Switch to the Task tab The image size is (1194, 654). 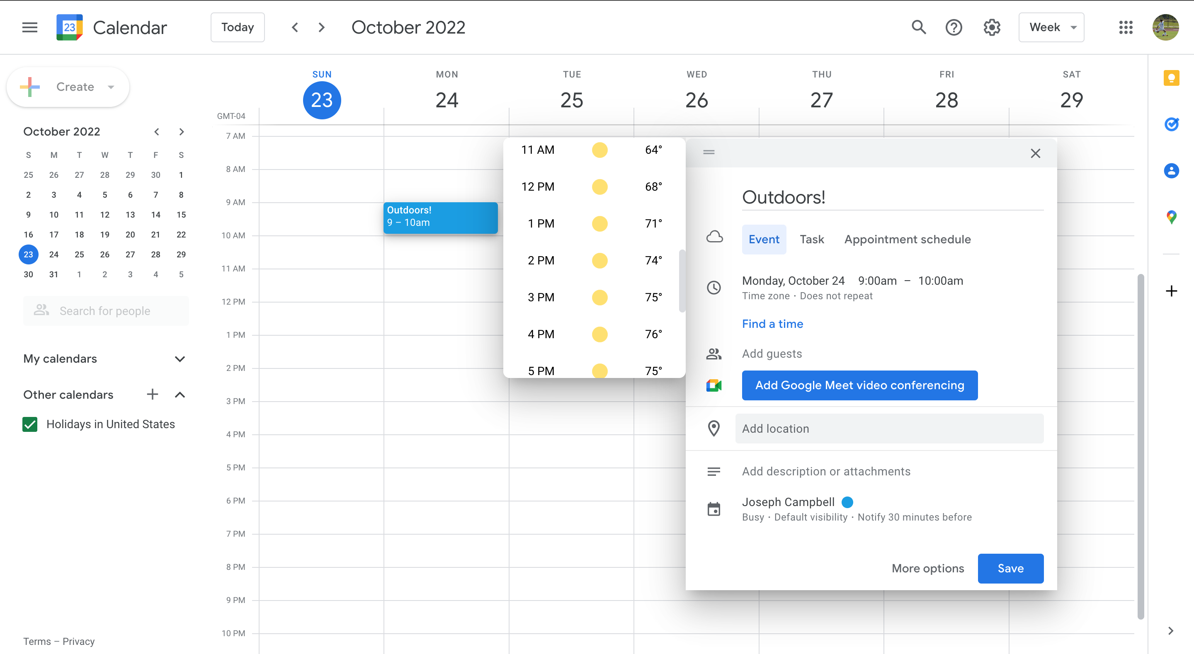pos(812,239)
